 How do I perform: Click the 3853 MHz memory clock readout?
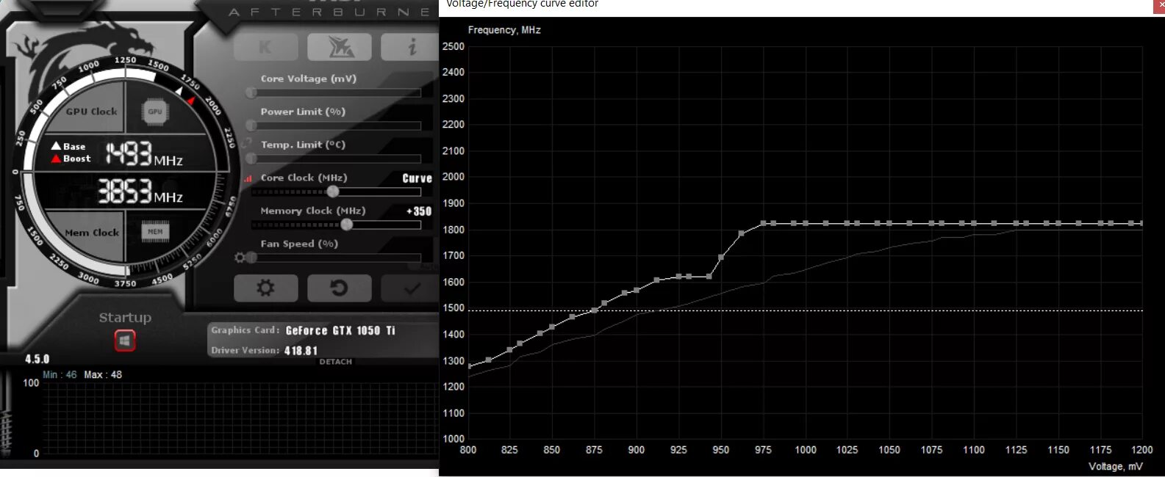click(140, 192)
